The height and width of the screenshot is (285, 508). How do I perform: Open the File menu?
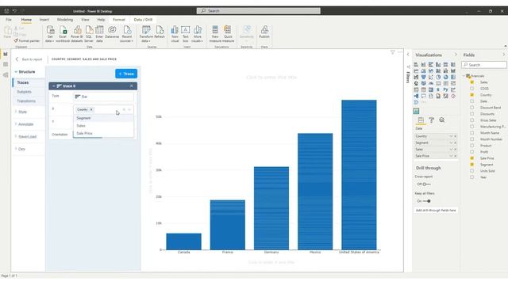pos(9,20)
